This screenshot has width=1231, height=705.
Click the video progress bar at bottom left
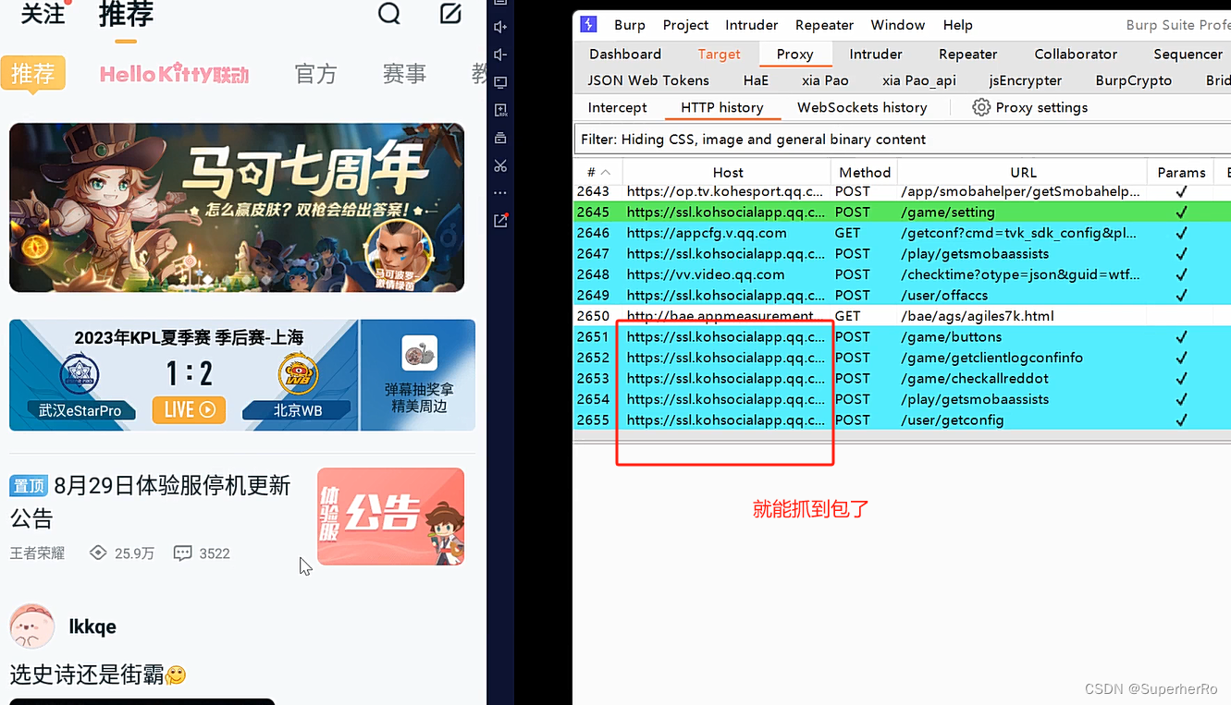[141, 701]
